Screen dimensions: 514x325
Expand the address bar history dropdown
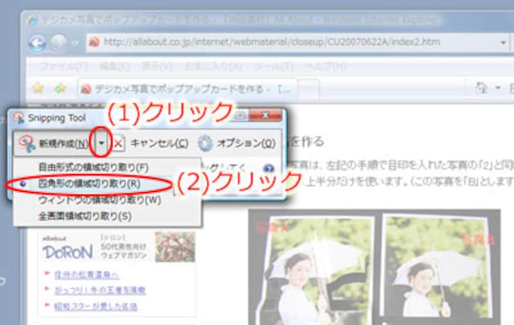[x=503, y=42]
